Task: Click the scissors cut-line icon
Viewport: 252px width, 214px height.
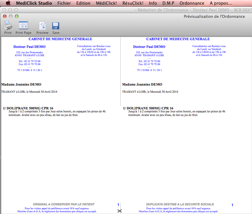Action: (120, 211)
